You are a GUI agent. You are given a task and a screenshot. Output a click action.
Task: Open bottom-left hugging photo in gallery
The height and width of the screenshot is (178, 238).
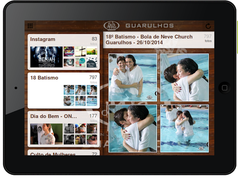(133, 128)
